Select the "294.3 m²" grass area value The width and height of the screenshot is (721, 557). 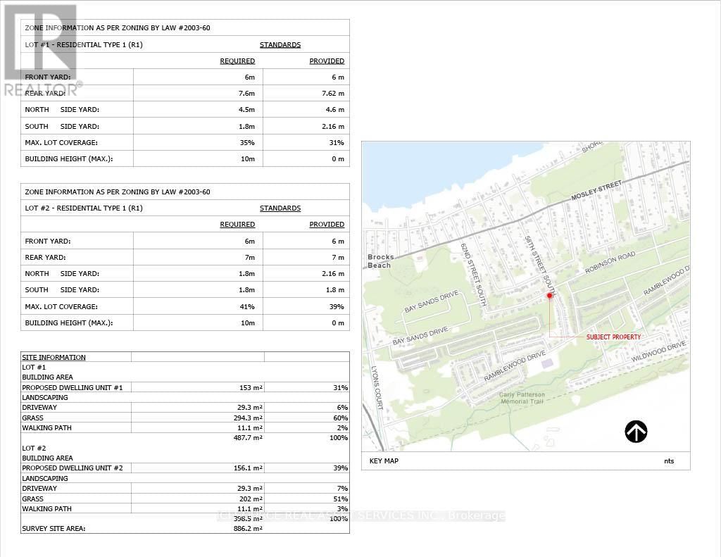click(248, 418)
